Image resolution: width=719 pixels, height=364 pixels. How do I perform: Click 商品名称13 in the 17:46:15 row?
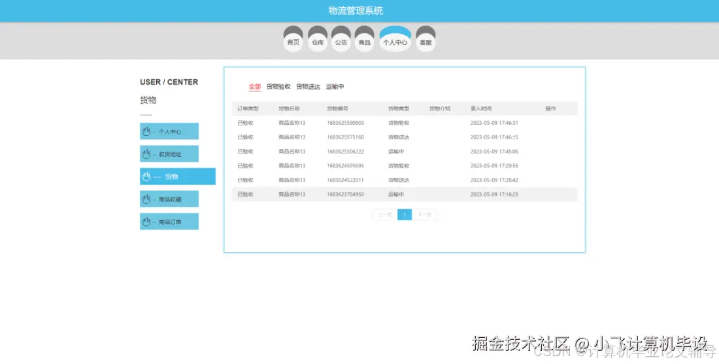292,137
